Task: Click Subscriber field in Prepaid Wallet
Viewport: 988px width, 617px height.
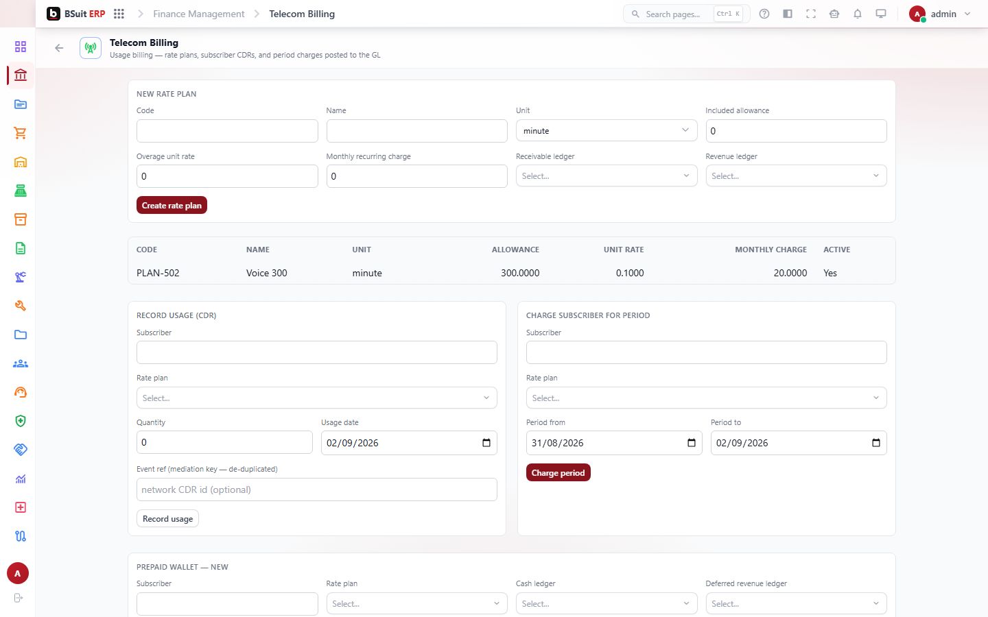Action: 227,604
